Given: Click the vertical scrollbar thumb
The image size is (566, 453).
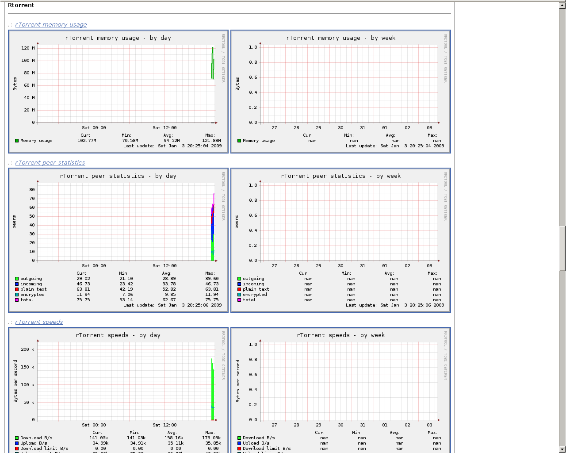Looking at the screenshot, I should (562, 248).
